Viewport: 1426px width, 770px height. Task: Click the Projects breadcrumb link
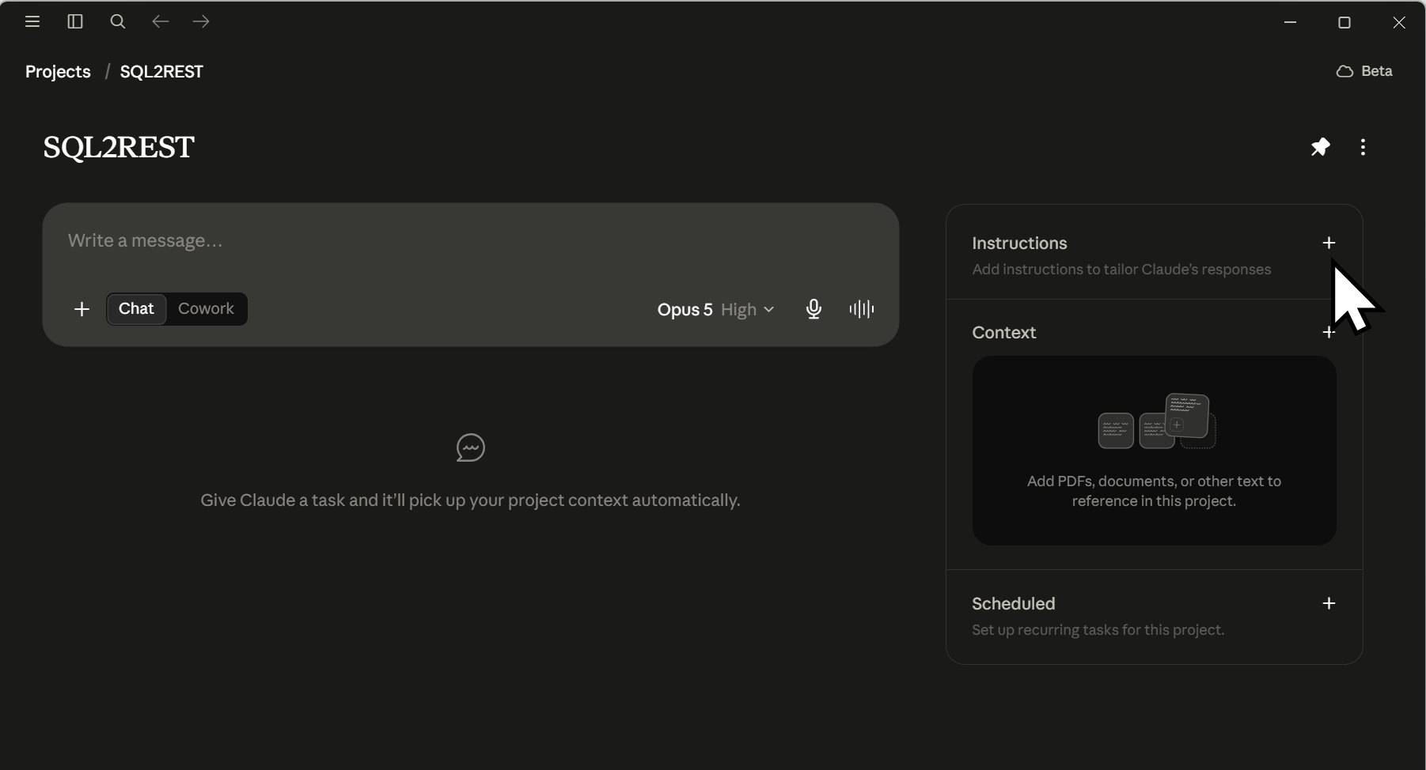point(58,72)
